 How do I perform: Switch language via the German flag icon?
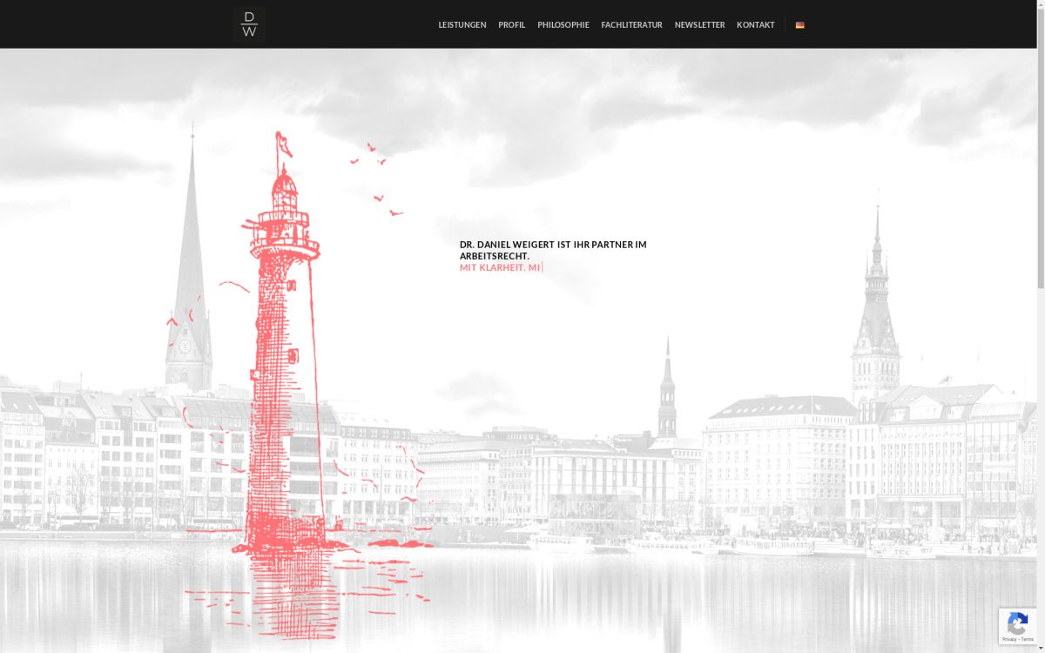click(799, 25)
